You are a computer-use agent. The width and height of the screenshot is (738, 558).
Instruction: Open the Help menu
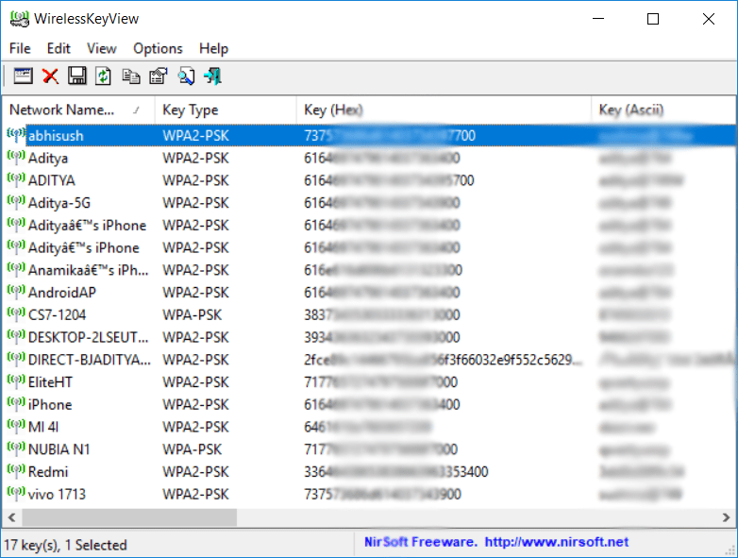pyautogui.click(x=213, y=48)
